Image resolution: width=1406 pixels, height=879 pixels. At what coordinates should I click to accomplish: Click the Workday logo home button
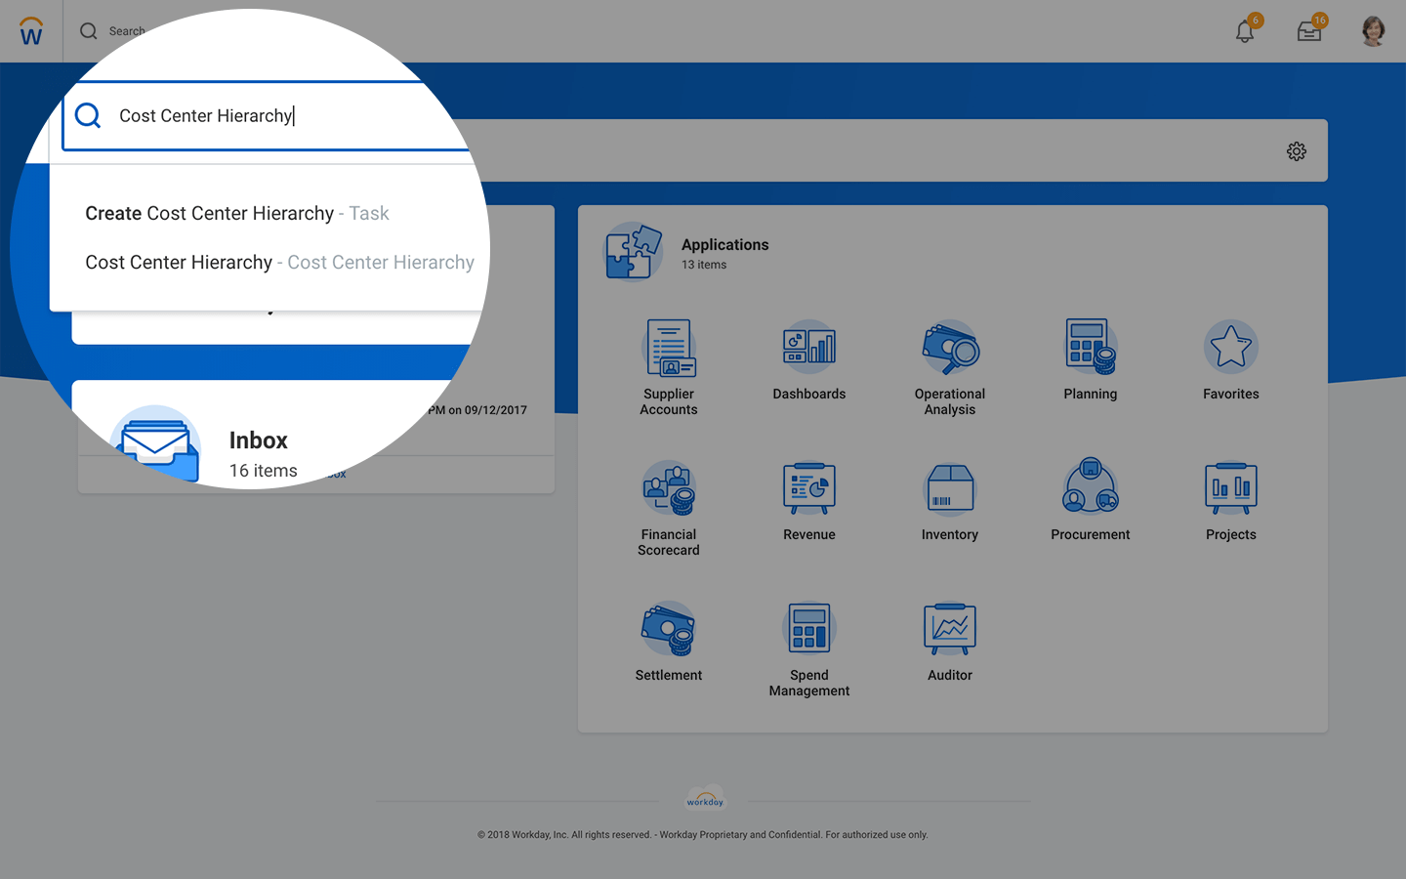pos(31,31)
